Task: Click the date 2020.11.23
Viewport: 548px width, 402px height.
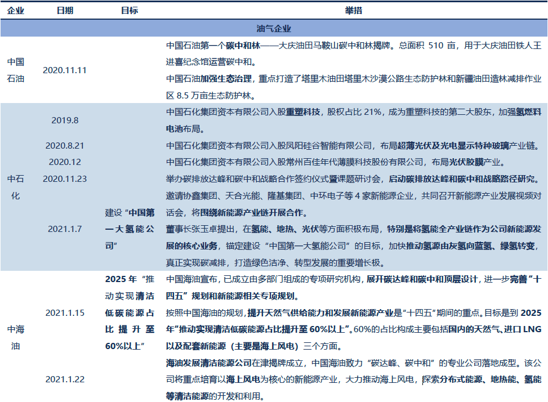Action: 65,179
